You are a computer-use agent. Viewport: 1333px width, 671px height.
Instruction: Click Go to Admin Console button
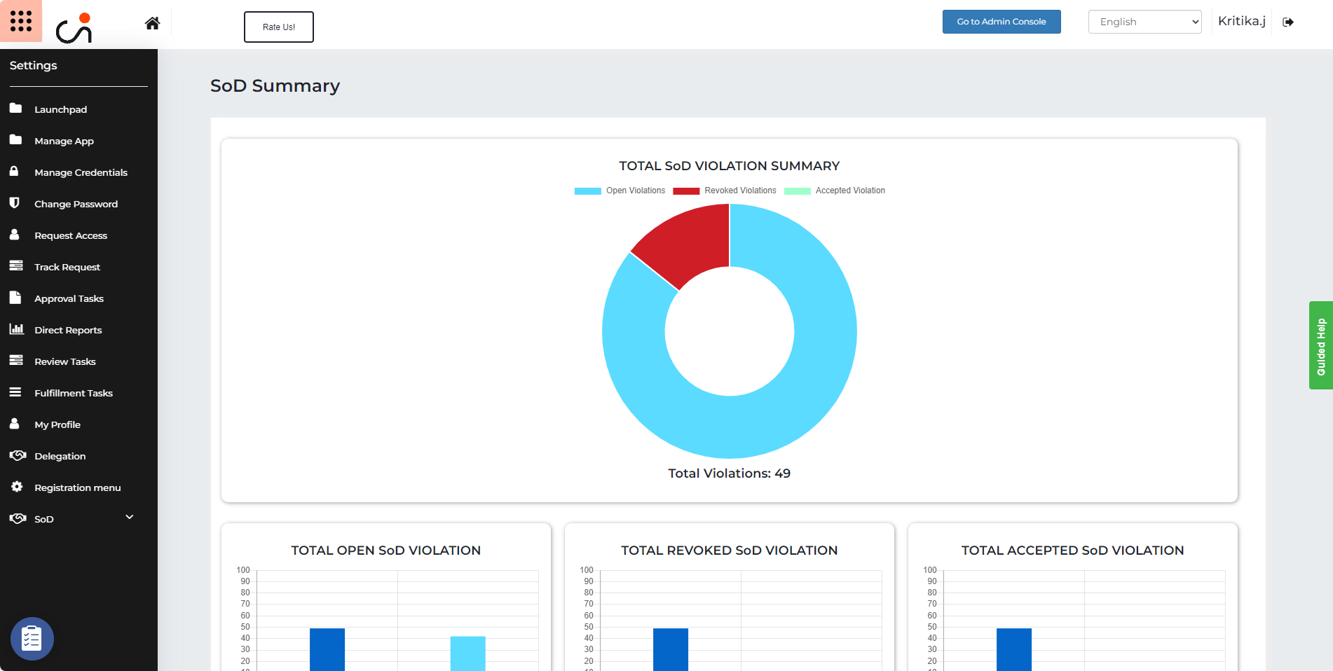pyautogui.click(x=1002, y=22)
